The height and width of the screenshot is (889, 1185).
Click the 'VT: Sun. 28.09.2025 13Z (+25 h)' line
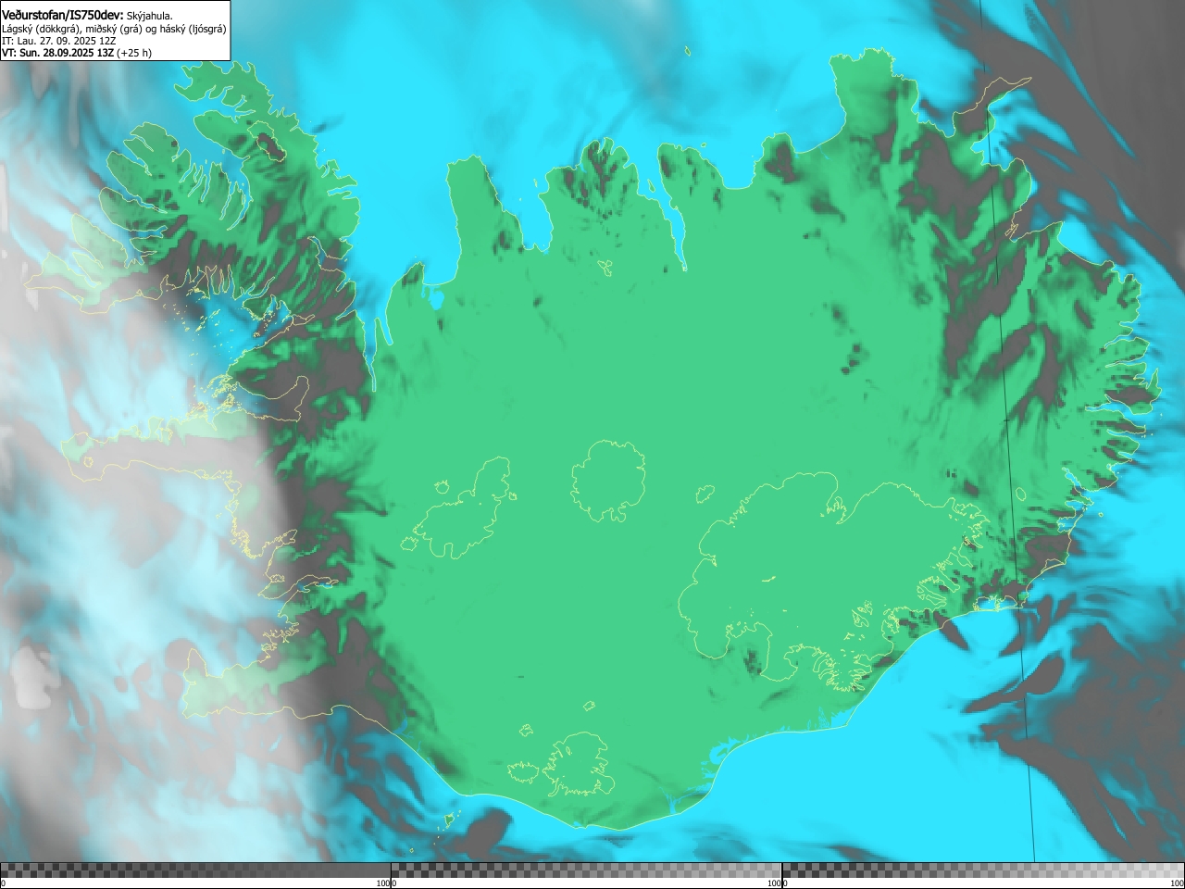77,53
